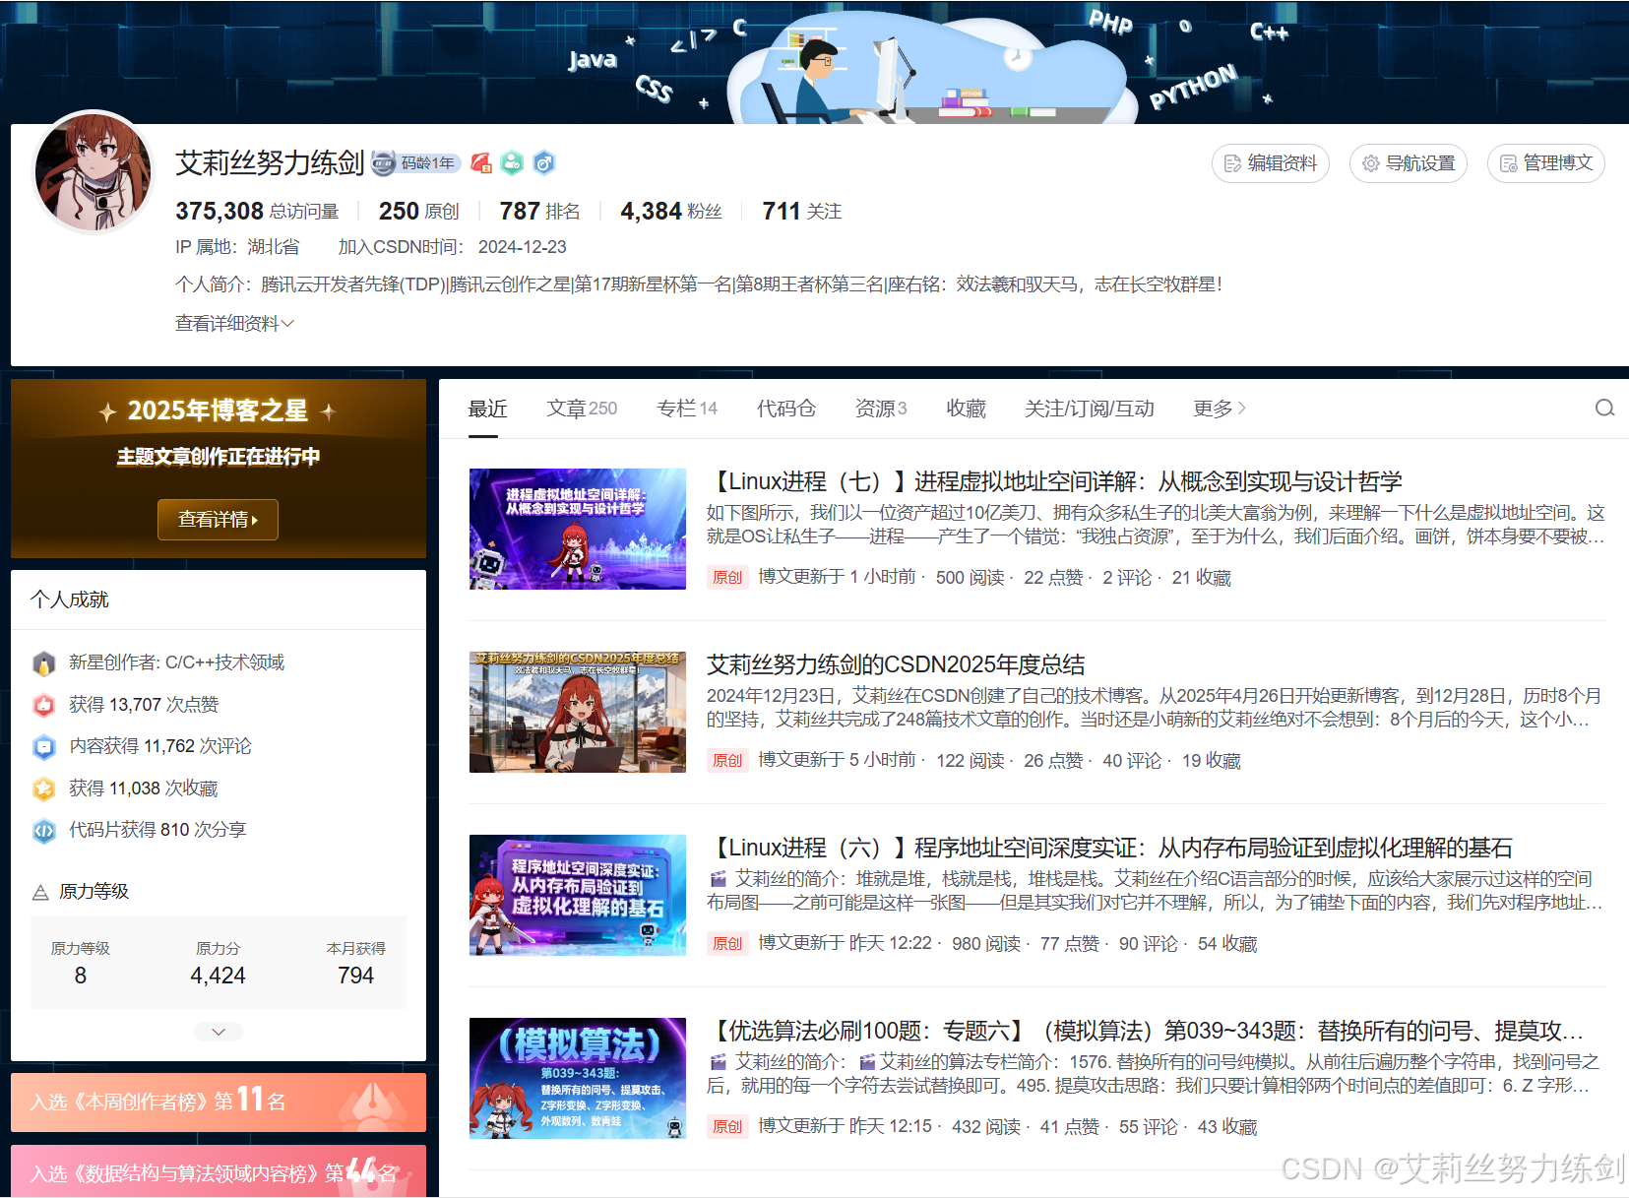Click 获得 13,707 次点赞 row
Image resolution: width=1629 pixels, height=1198 pixels.
pos(144,705)
